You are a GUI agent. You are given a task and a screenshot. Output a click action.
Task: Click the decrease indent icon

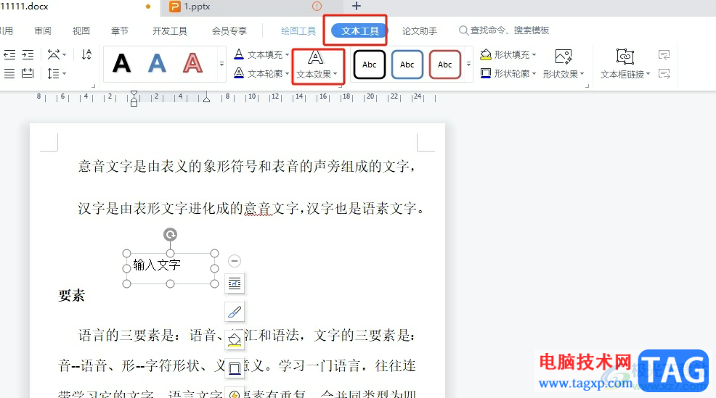pos(9,54)
